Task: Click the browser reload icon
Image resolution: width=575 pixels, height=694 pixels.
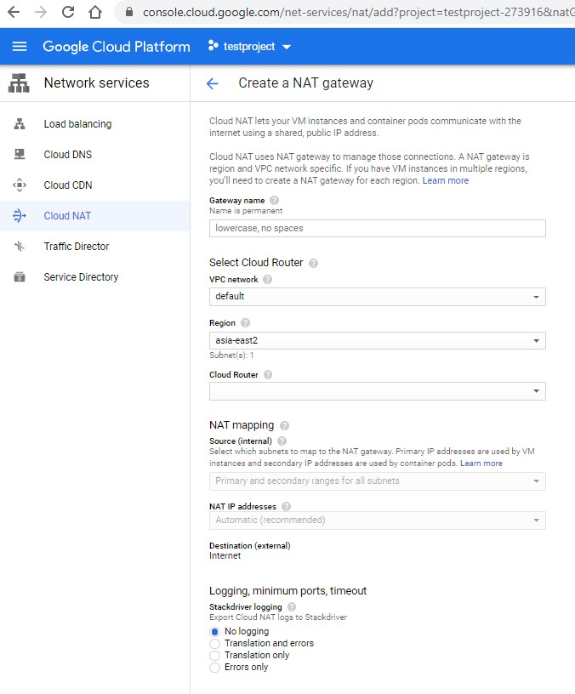Action: coord(68,12)
